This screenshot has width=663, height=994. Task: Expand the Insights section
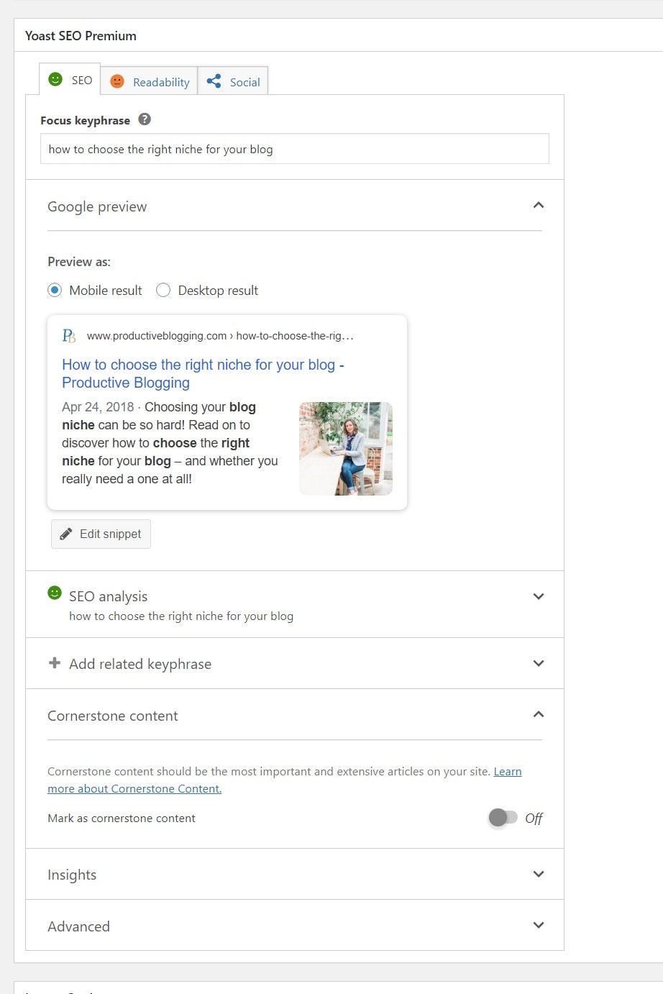pyautogui.click(x=539, y=874)
